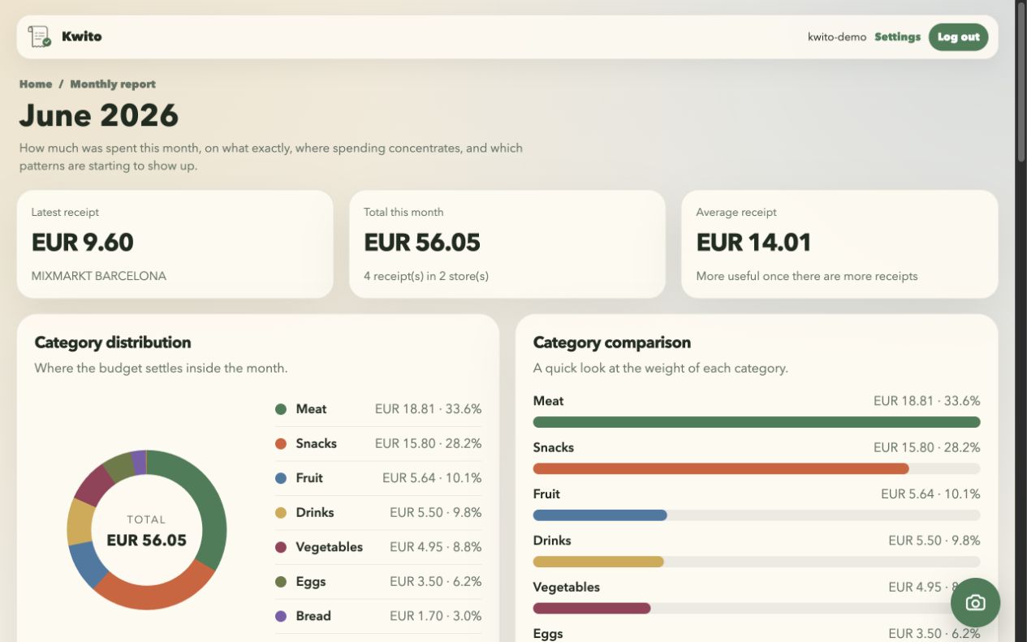The width and height of the screenshot is (1027, 642).
Task: Click the Category distribution heading
Action: (x=113, y=343)
